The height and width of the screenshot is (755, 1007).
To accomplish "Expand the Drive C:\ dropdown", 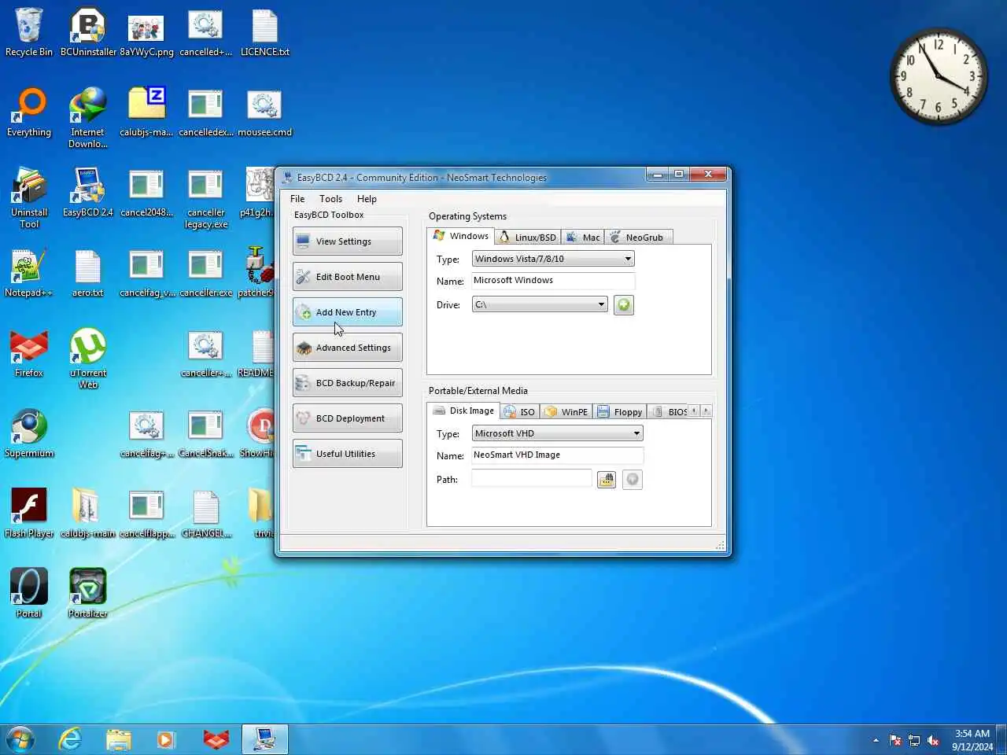I will (540, 304).
